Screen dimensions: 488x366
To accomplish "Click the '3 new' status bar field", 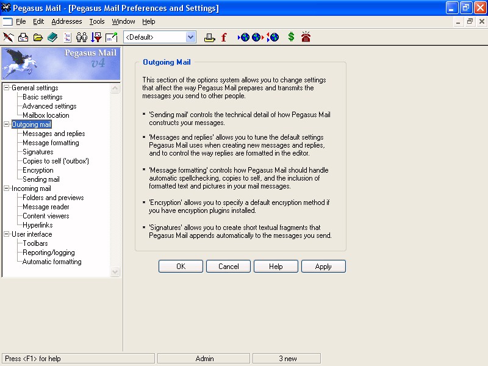I will [287, 359].
